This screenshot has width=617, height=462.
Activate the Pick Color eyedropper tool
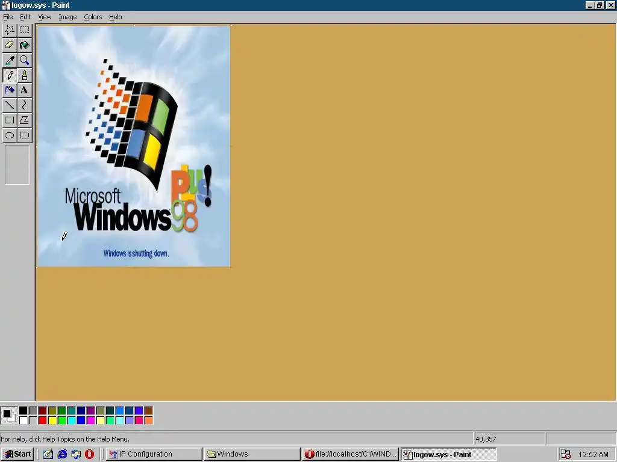click(x=10, y=60)
